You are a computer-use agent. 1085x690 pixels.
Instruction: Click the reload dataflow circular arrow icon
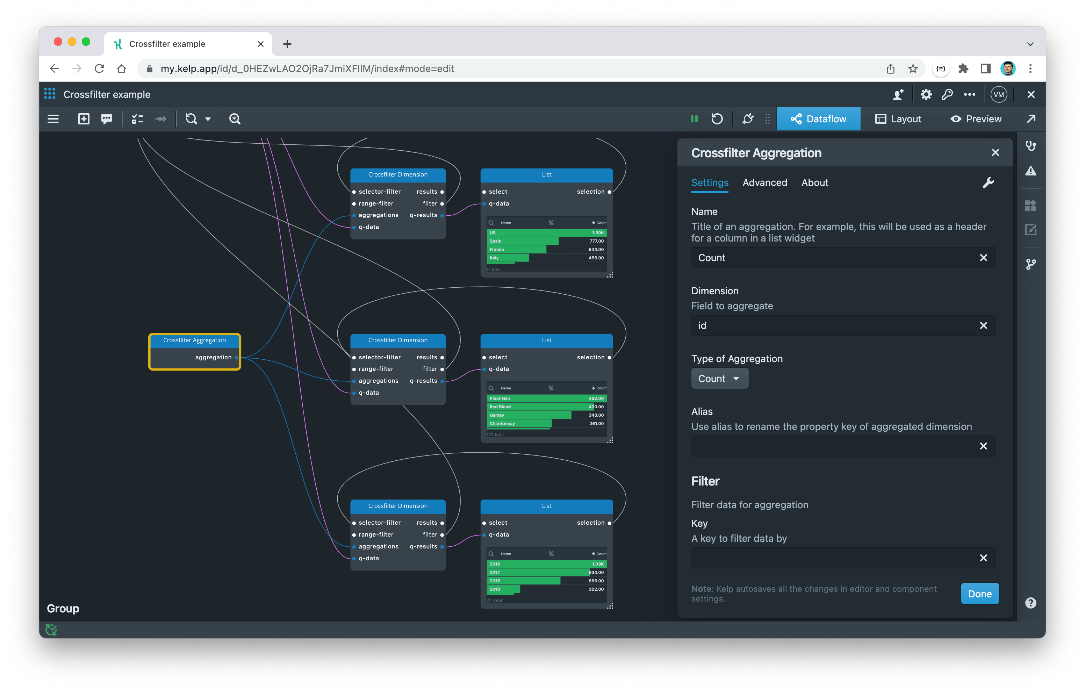click(x=717, y=119)
